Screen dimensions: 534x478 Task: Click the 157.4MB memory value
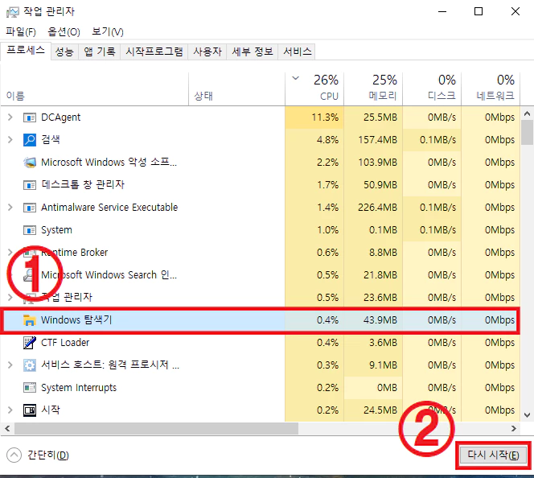click(377, 140)
